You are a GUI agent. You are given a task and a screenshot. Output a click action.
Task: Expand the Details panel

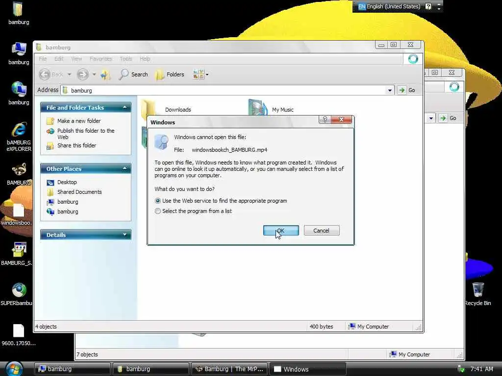(x=125, y=235)
